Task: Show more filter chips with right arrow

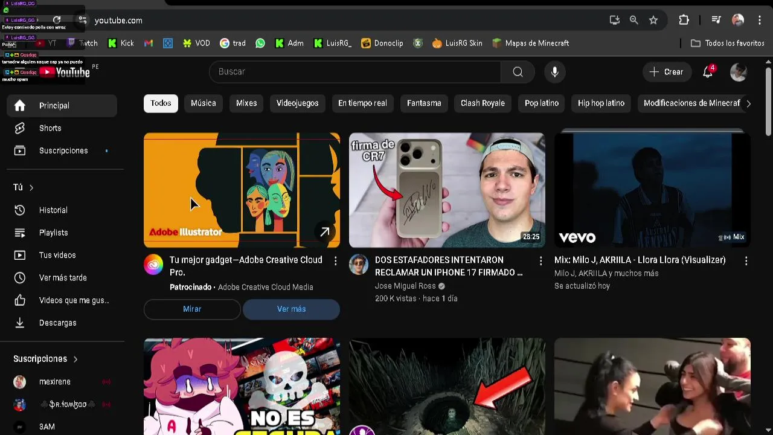Action: (x=748, y=104)
